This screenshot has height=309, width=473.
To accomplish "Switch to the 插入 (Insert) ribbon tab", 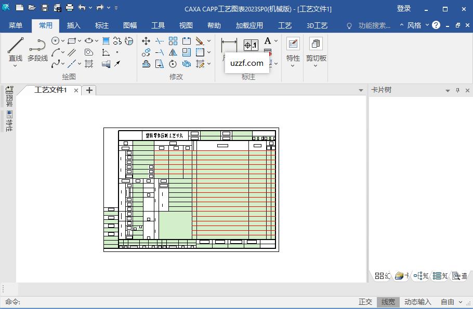I will coord(74,25).
